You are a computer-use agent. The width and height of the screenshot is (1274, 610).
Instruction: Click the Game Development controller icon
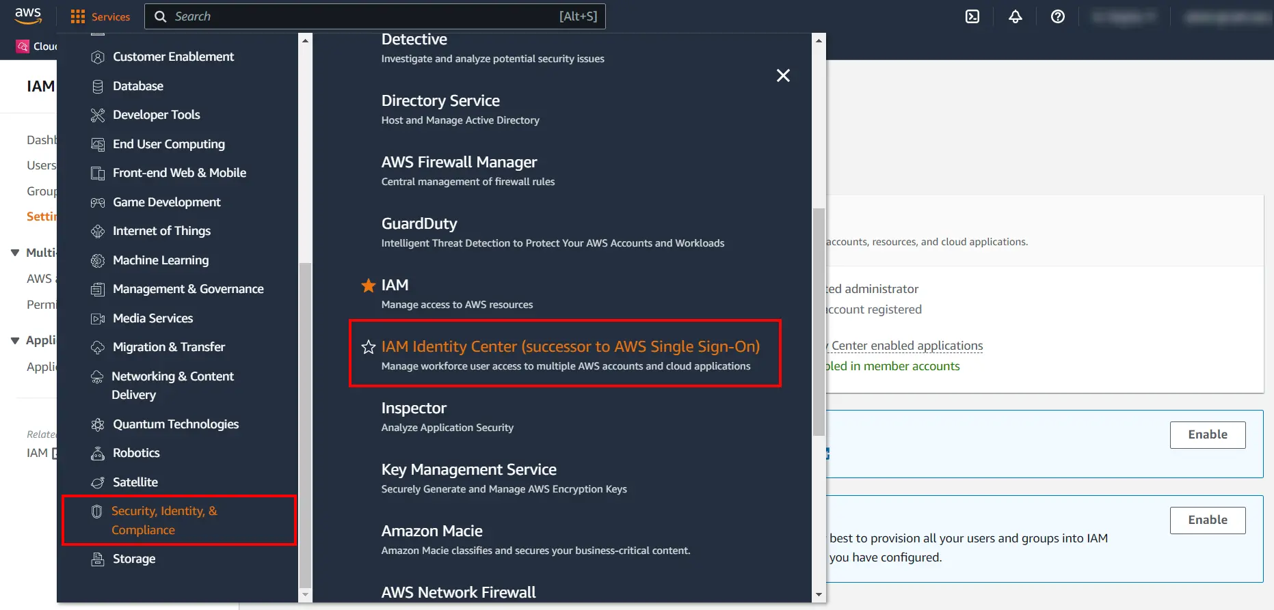[98, 202]
